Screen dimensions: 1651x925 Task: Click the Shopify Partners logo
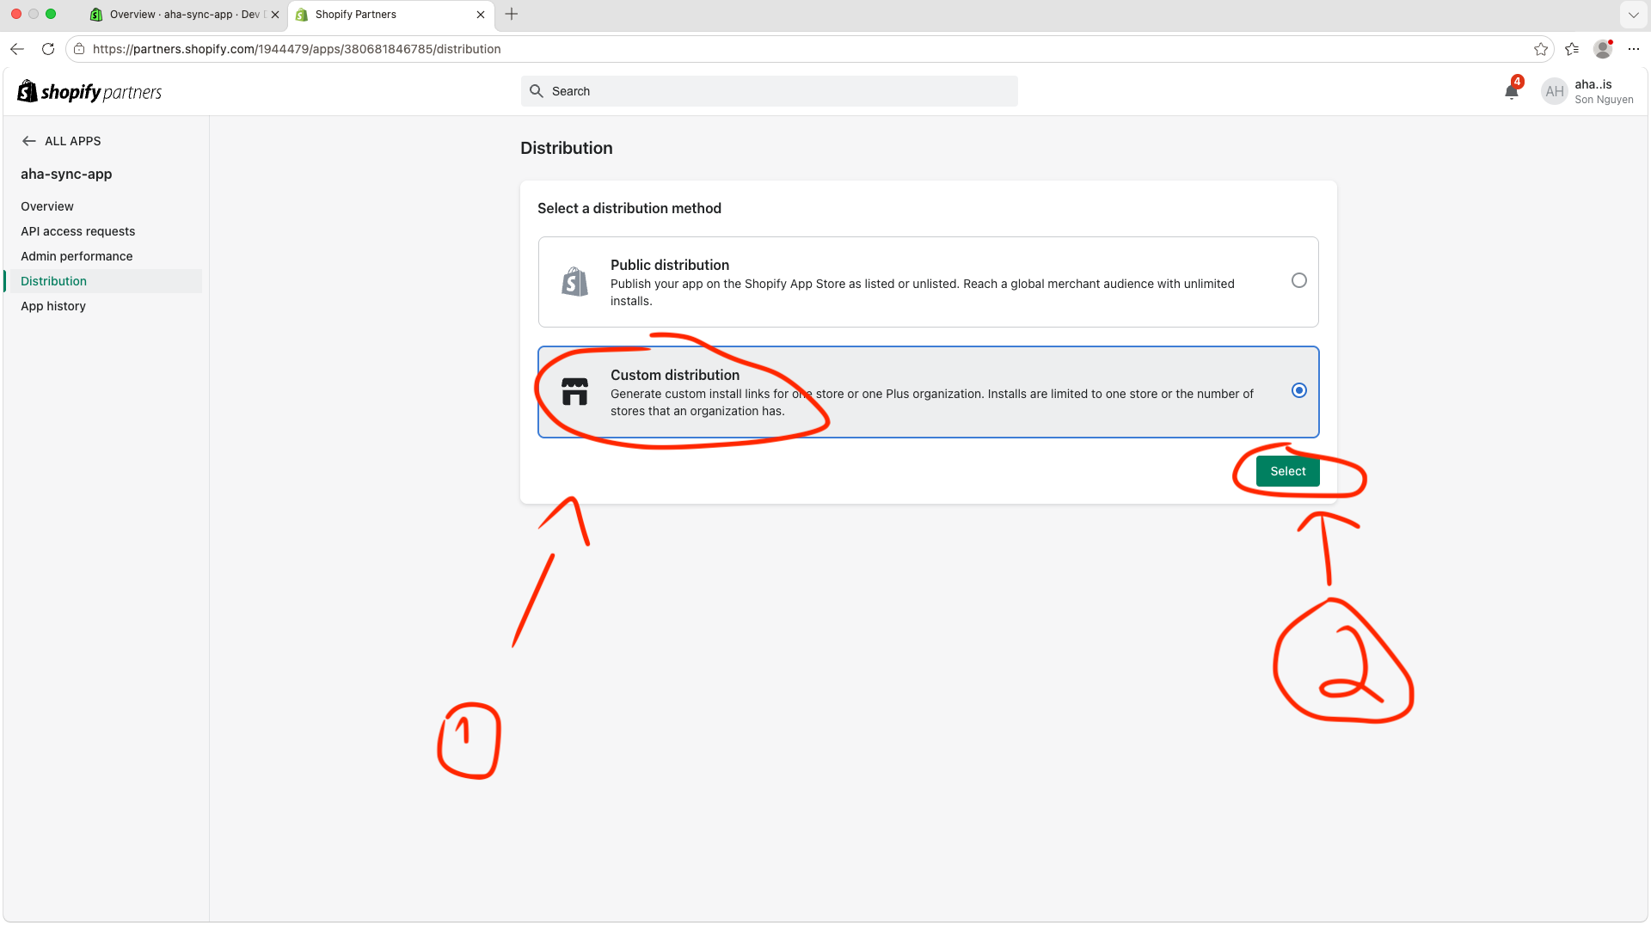click(x=89, y=91)
